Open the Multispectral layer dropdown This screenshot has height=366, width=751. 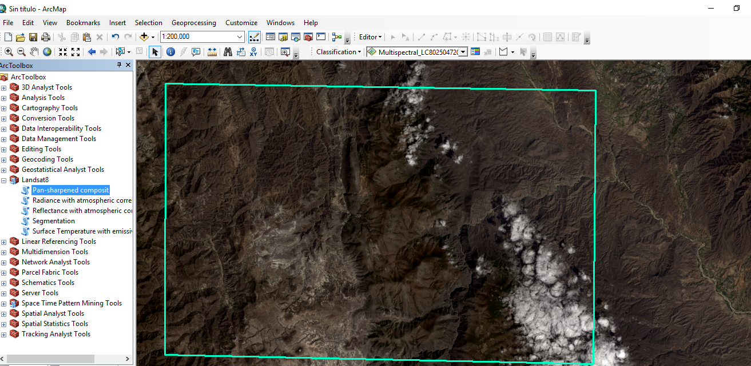pyautogui.click(x=463, y=52)
